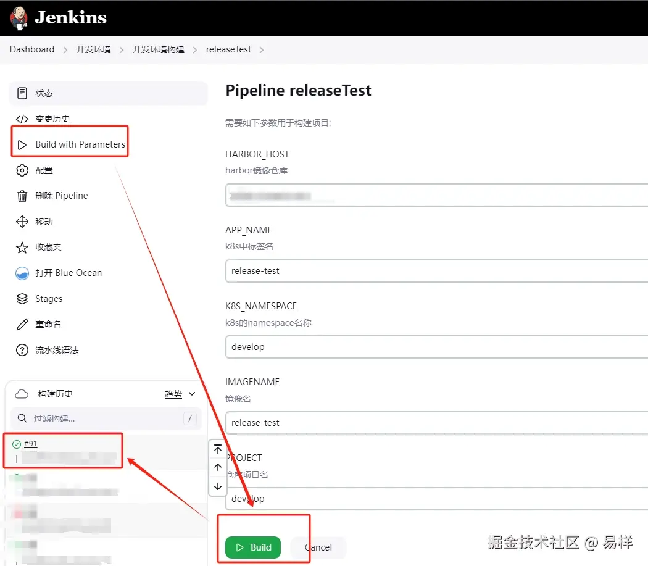648x566 pixels.
Task: Open Stages sidebar item
Action: pos(49,299)
